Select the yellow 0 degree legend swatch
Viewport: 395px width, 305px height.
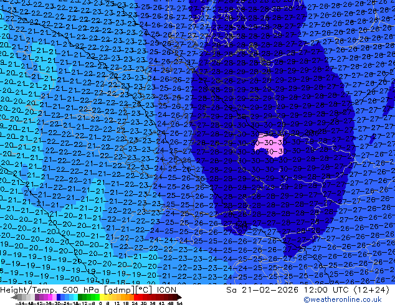pyautogui.click(x=102, y=297)
